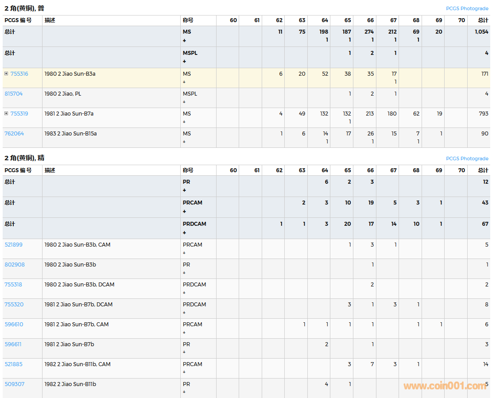Select PCGS number 509307 link
The width and height of the screenshot is (492, 398).
point(14,384)
